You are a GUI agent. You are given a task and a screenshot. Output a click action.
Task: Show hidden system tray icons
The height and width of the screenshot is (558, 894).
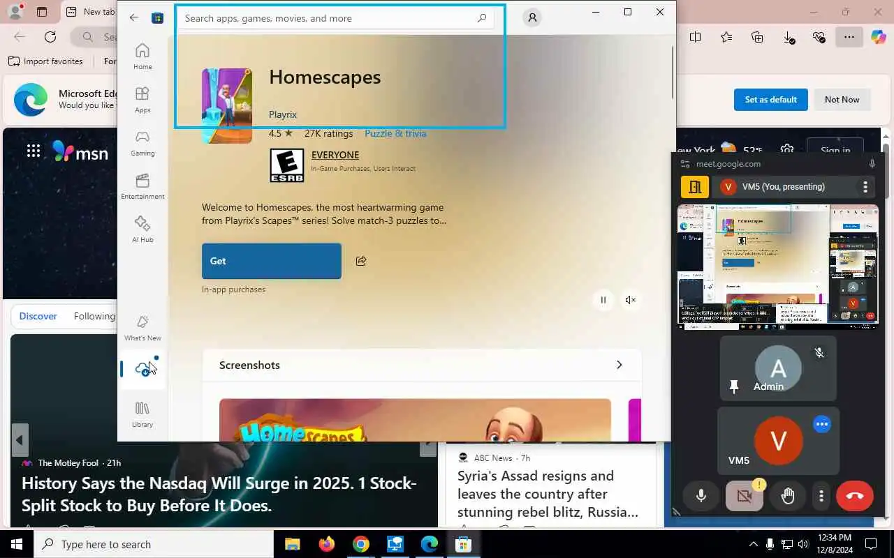pos(753,544)
